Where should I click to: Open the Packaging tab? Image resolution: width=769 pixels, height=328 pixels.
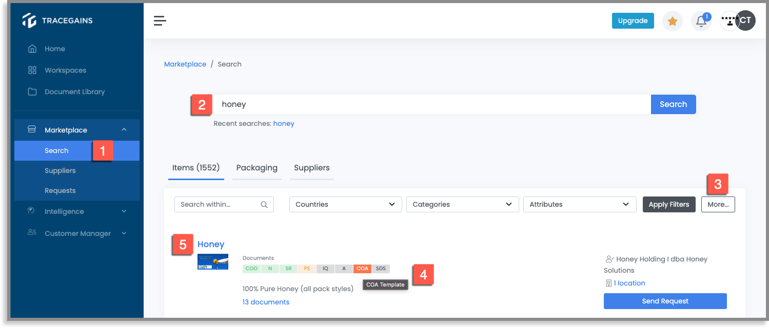pyautogui.click(x=257, y=168)
